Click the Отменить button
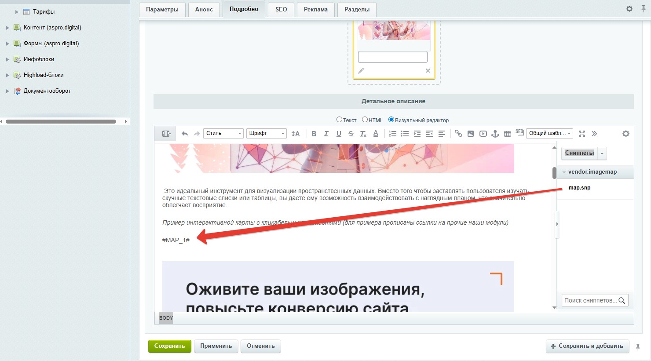Screen dimensions: 651x361 pyautogui.click(x=261, y=346)
